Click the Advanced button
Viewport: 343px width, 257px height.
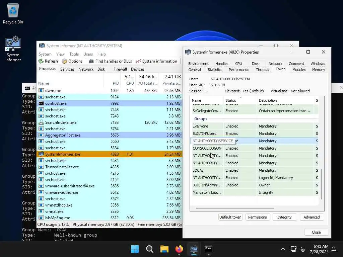(x=312, y=217)
